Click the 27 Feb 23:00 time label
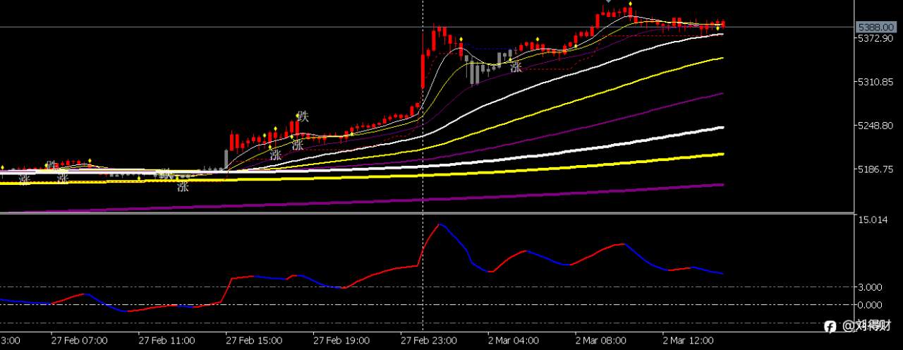 click(x=429, y=340)
